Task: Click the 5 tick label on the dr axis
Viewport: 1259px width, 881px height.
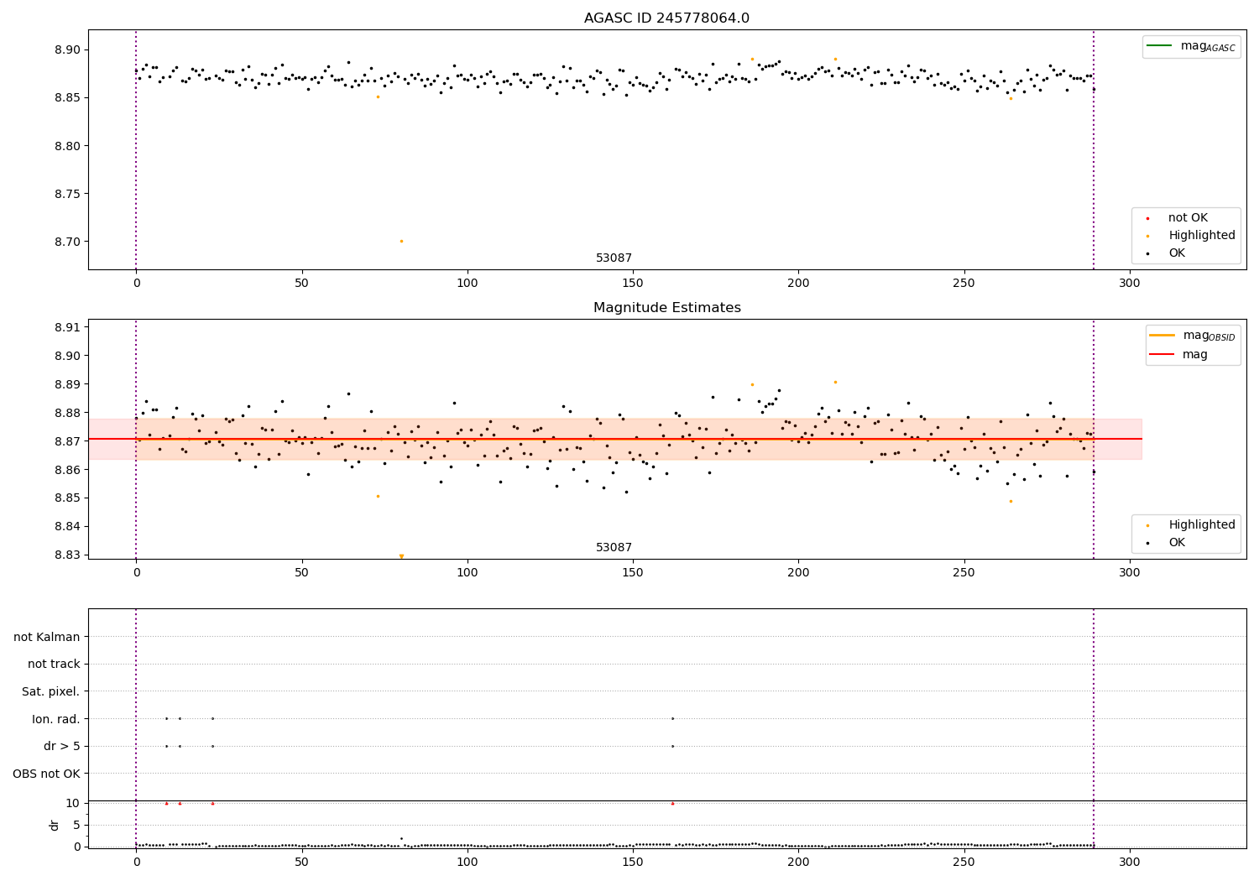Action: (77, 825)
